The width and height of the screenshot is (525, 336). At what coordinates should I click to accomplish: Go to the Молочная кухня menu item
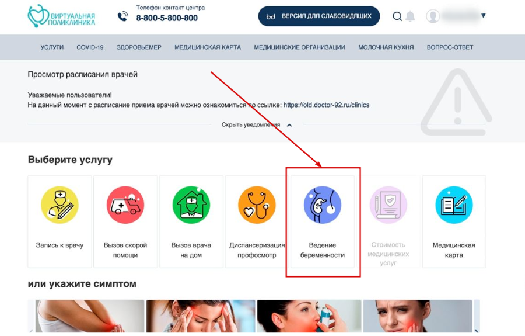click(x=386, y=47)
